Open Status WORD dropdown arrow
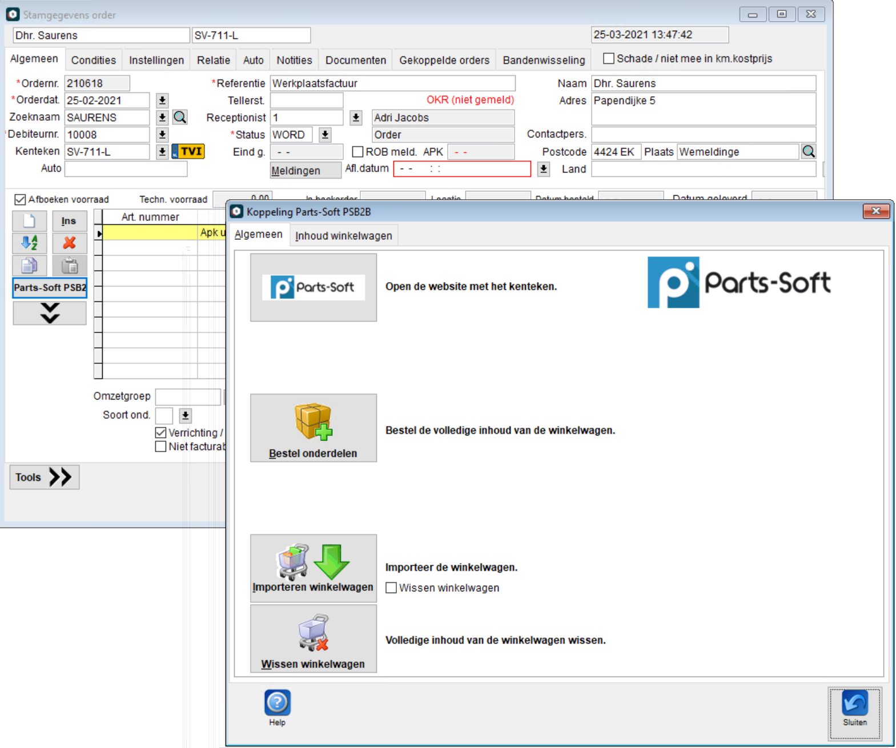Screen dimensions: 896x748 tap(325, 135)
